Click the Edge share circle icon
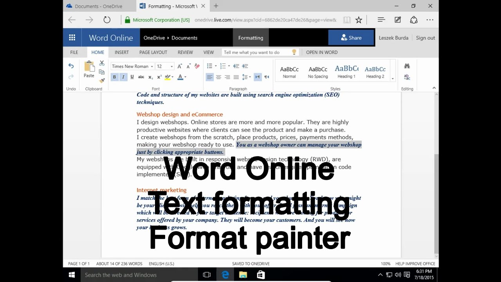This screenshot has width=501, height=282. (x=414, y=20)
